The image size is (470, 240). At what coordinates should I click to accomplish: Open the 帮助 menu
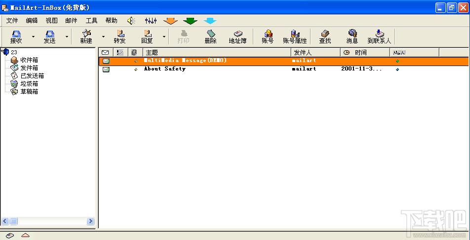tap(112, 21)
